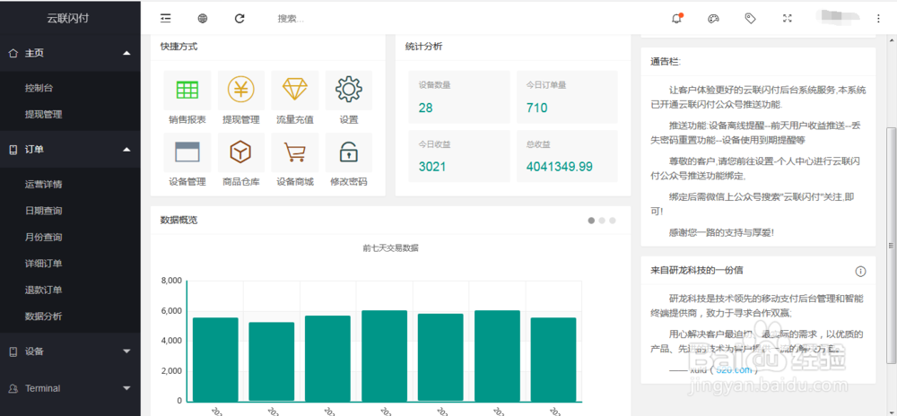Click the 总收益 4041349.99 stat card
This screenshot has width=897, height=416.
click(x=567, y=157)
